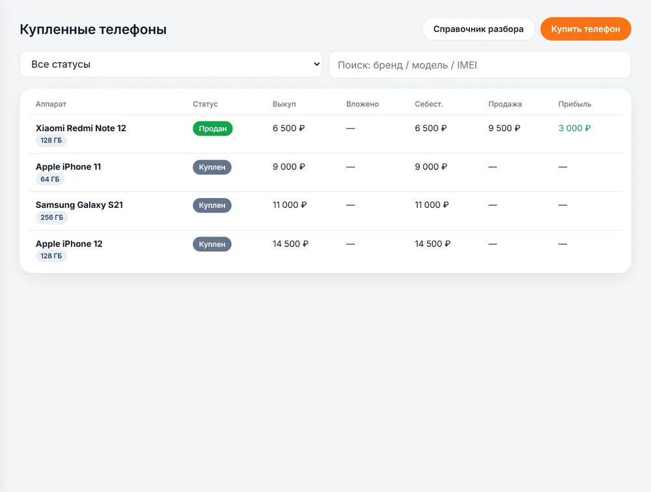Select the 6 500 ₽ value in the Выкуп column
The height and width of the screenshot is (492, 651).
click(x=289, y=128)
